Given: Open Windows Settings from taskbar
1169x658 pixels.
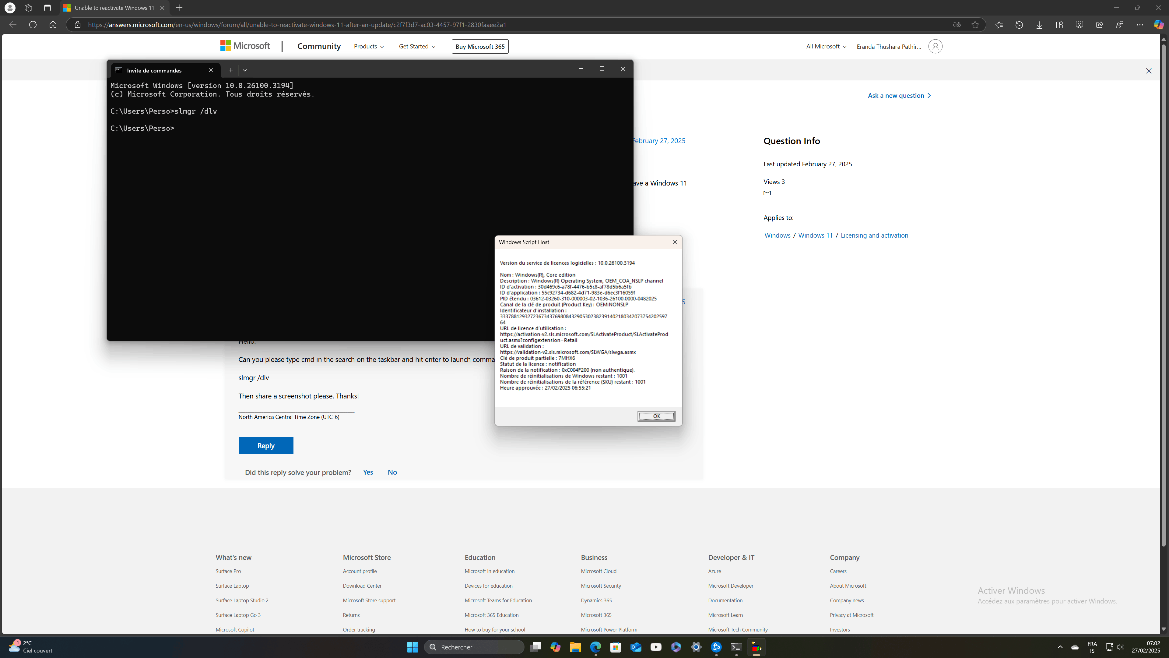Looking at the screenshot, I should point(696,647).
